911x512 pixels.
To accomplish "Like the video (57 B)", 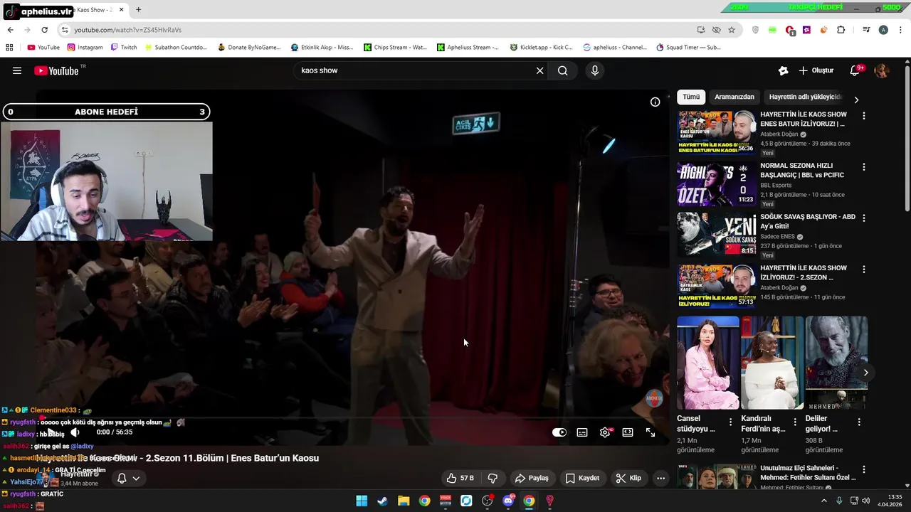I will (460, 478).
